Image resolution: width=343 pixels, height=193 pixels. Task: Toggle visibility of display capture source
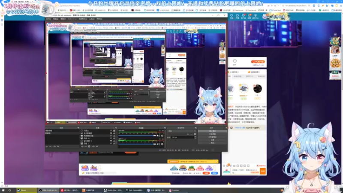(x=111, y=133)
